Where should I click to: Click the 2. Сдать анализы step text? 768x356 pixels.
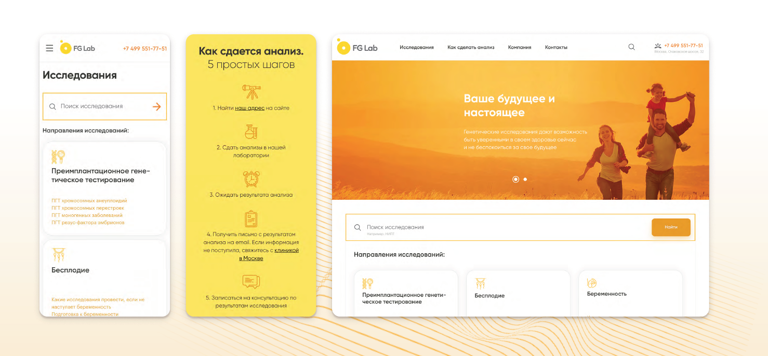[x=251, y=151]
